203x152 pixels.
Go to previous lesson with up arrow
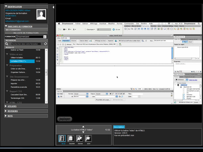[83, 127]
